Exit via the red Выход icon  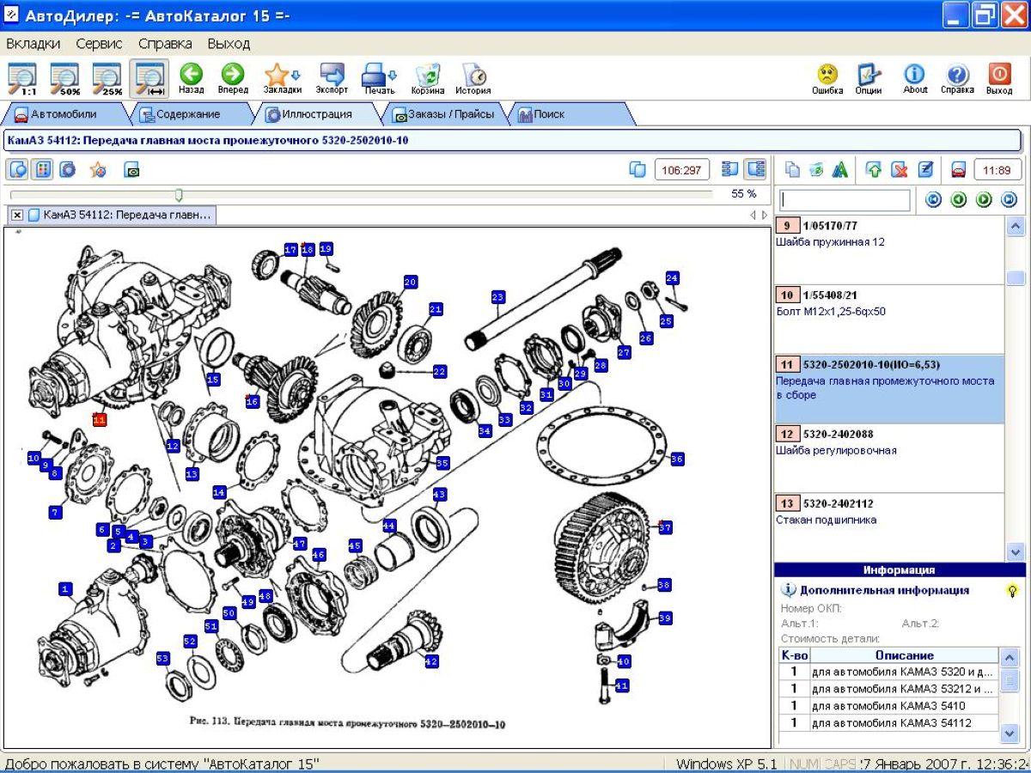999,79
